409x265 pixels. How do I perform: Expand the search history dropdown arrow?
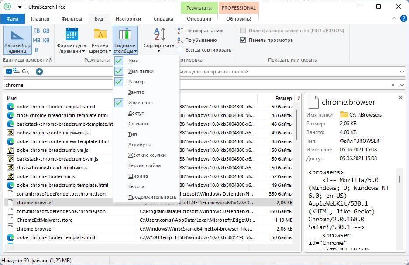402,85
